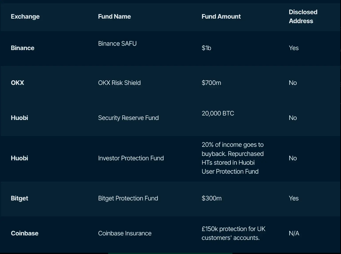Click the Disclosed Address column header

[303, 17]
